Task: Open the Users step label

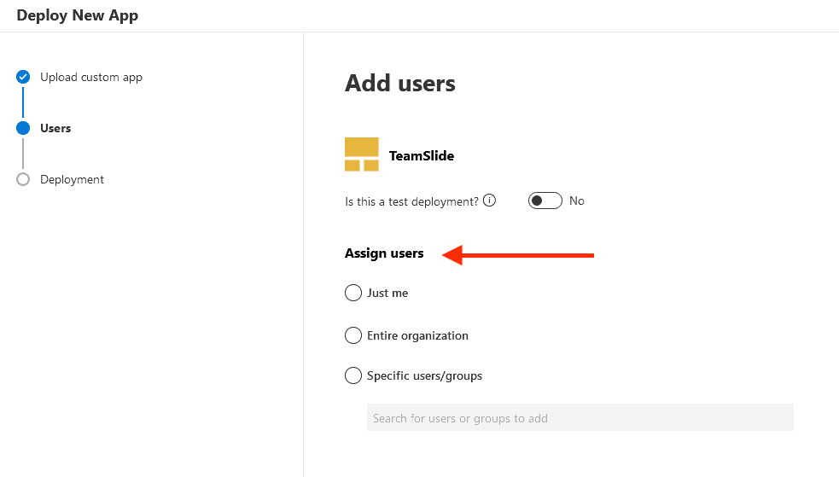Action: tap(55, 128)
